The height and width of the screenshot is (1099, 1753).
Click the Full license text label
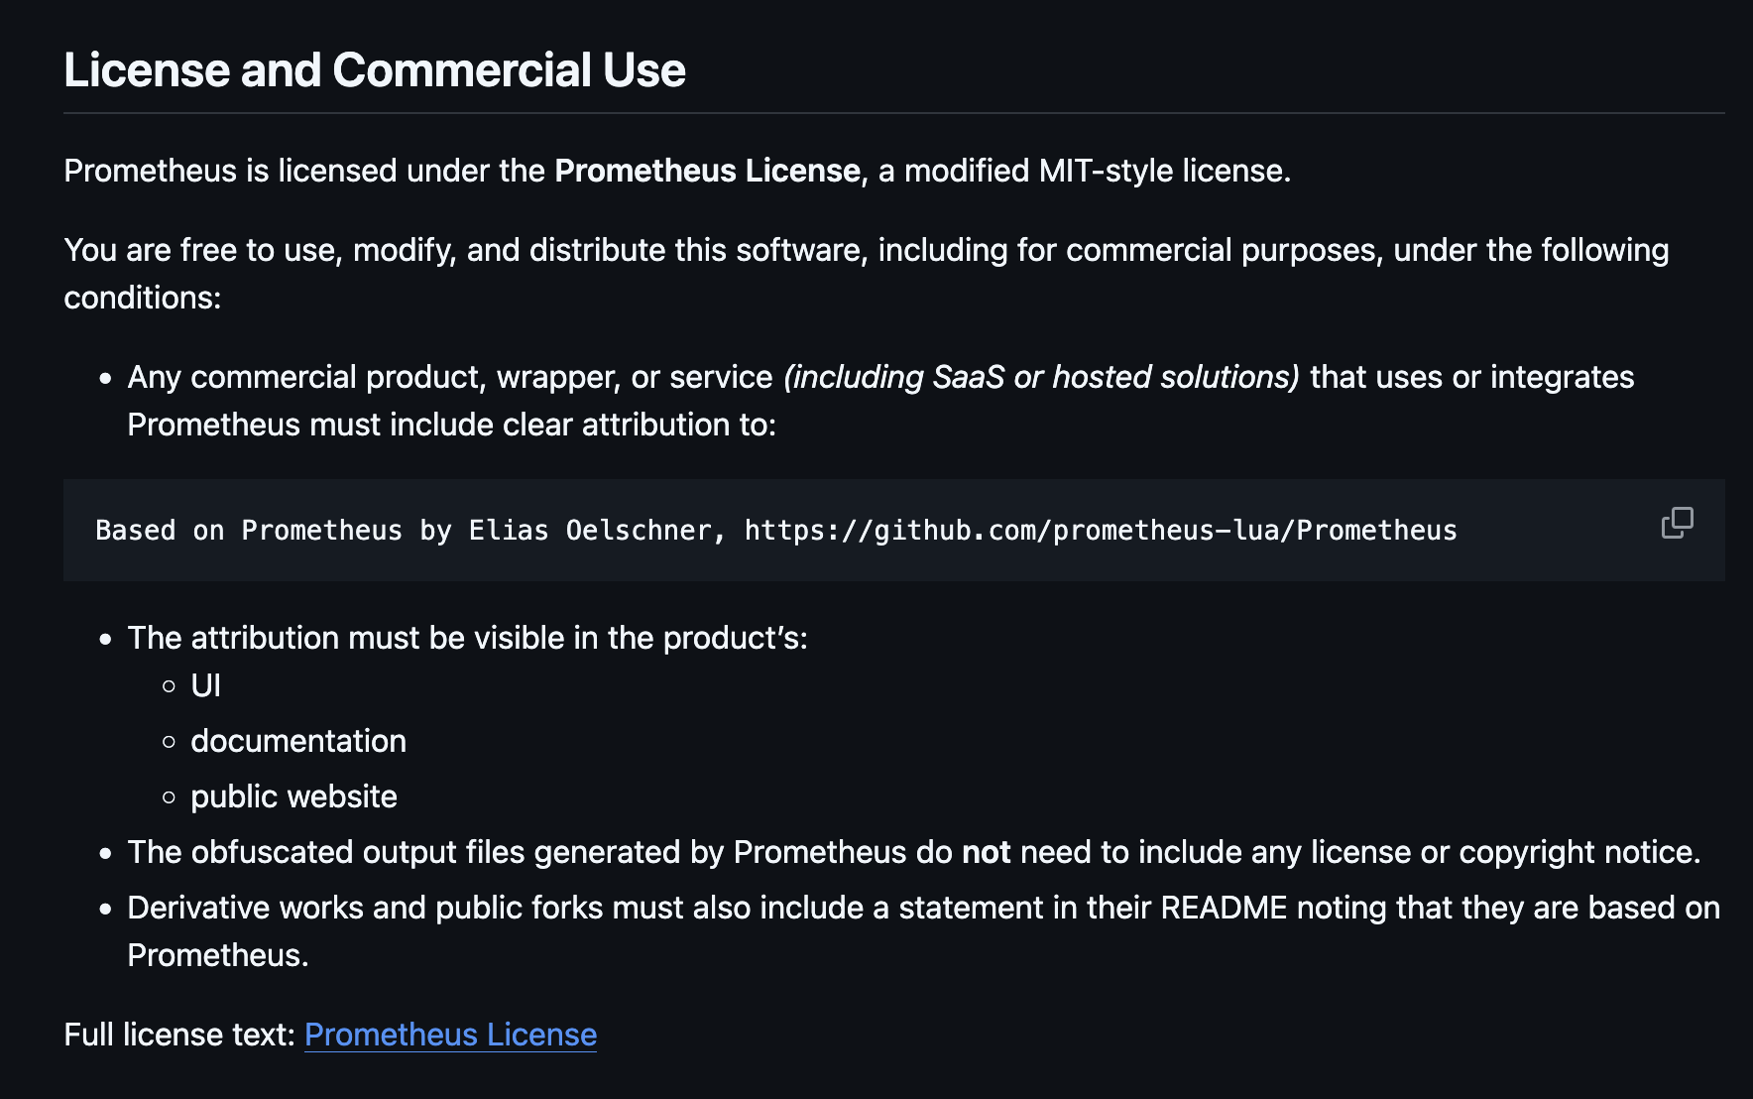coord(179,1035)
